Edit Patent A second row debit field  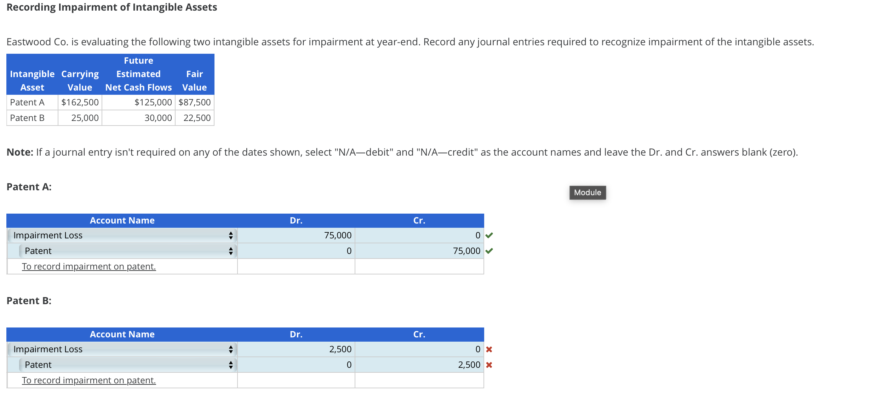(296, 251)
